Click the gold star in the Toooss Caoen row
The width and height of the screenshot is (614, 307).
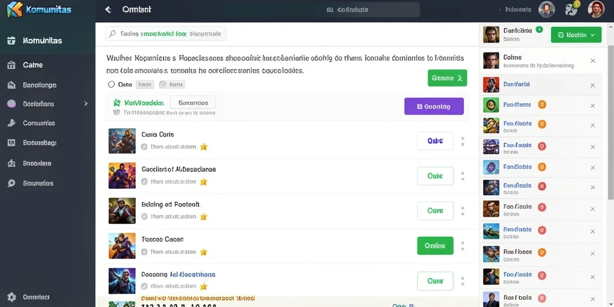203,252
